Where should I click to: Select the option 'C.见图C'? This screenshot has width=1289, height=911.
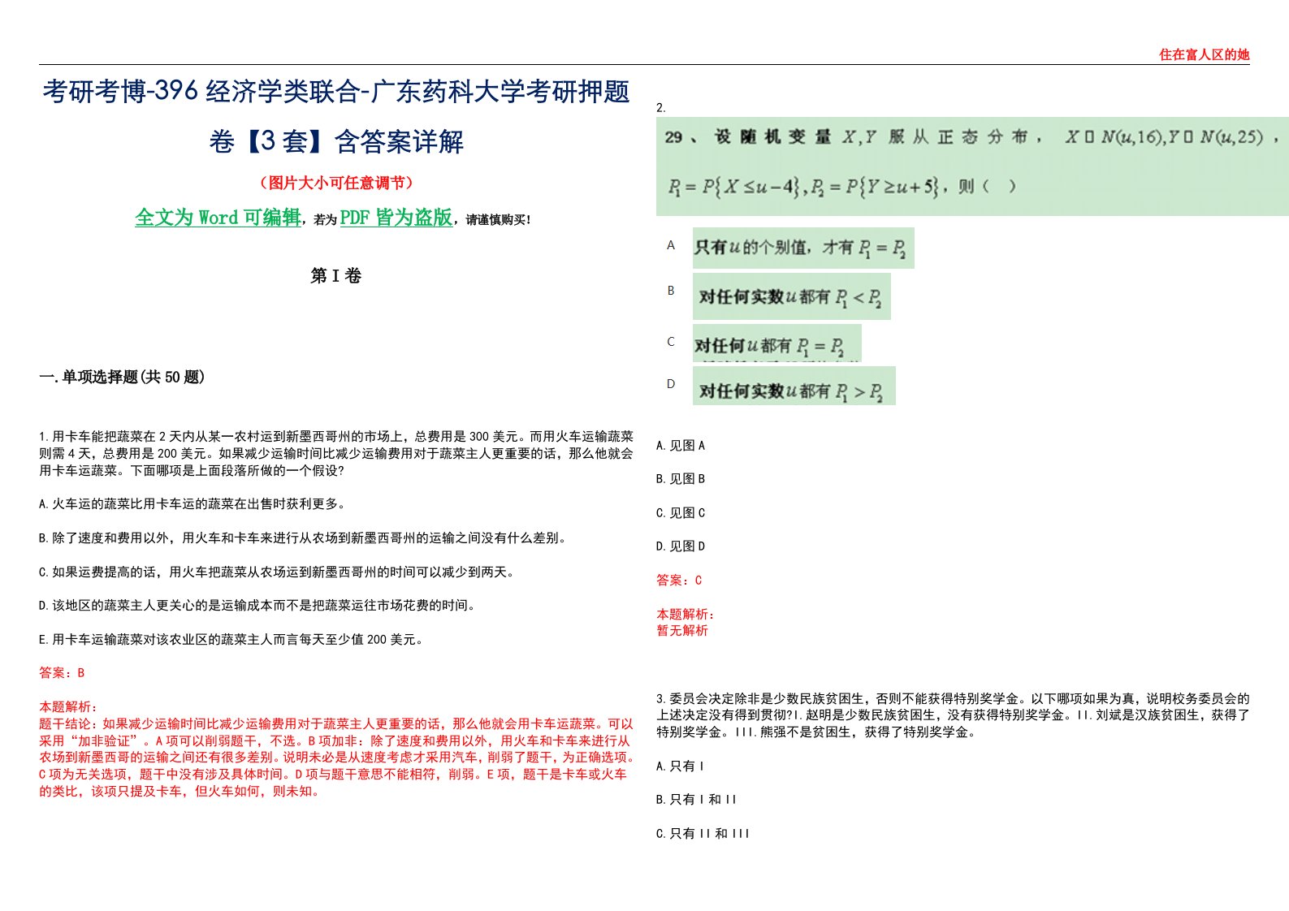coord(681,513)
